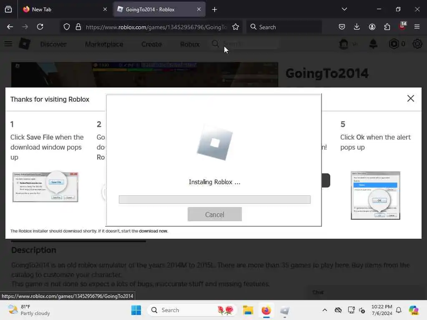Open the notification bell in the tray

click(x=399, y=310)
